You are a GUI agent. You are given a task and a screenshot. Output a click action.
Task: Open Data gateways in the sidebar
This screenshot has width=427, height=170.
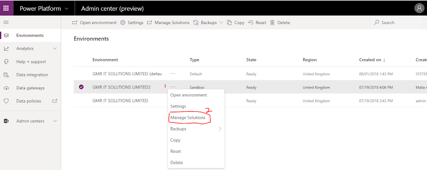click(30, 88)
